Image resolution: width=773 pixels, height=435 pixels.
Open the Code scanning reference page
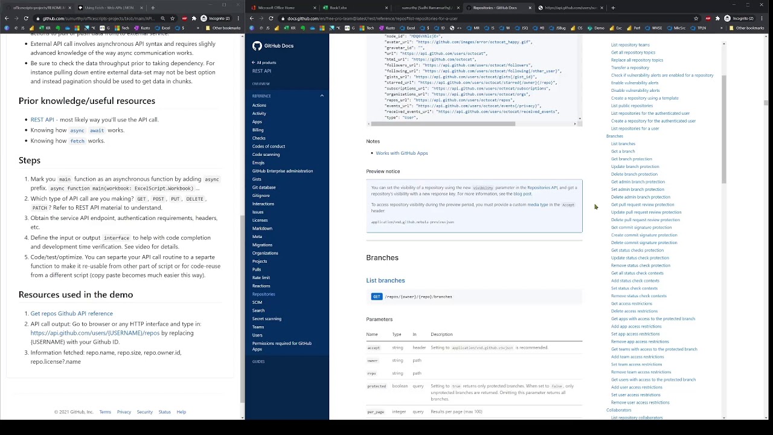(x=266, y=154)
